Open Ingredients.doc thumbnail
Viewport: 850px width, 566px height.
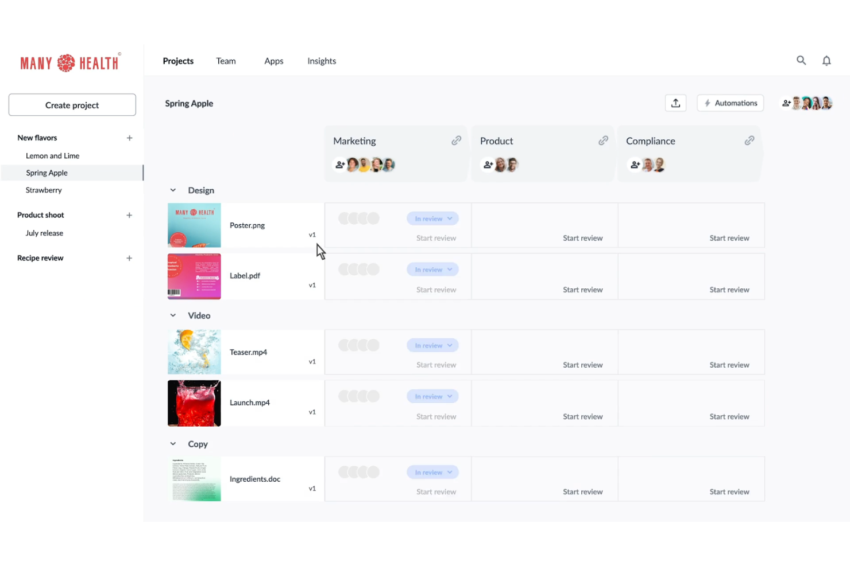pyautogui.click(x=194, y=479)
